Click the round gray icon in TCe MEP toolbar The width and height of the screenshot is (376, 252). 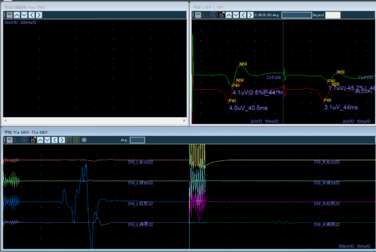[x=84, y=140]
